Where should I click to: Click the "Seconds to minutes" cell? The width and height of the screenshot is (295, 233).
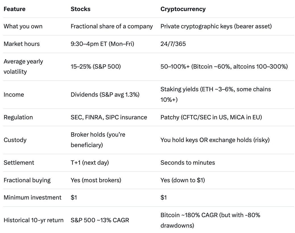pos(188,163)
